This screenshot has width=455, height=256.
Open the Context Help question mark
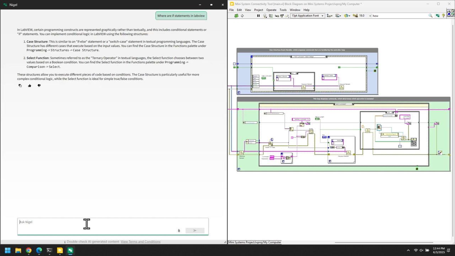tap(443, 16)
